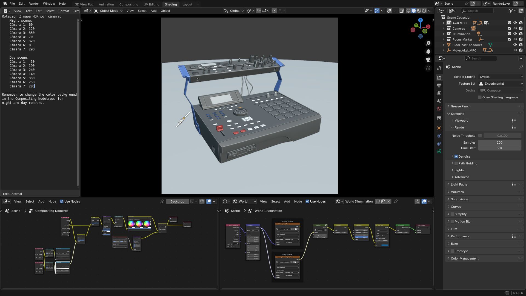
Task: Pin the Scene properties panel
Action: point(521,67)
